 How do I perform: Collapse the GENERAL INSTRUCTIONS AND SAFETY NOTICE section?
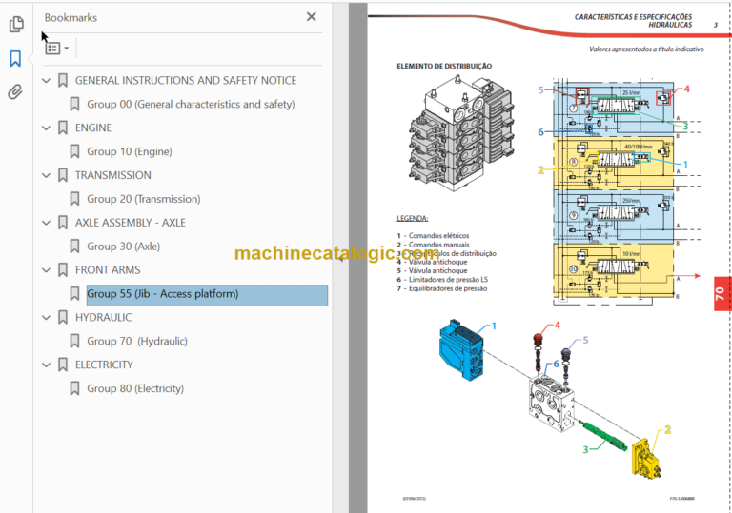(x=46, y=81)
